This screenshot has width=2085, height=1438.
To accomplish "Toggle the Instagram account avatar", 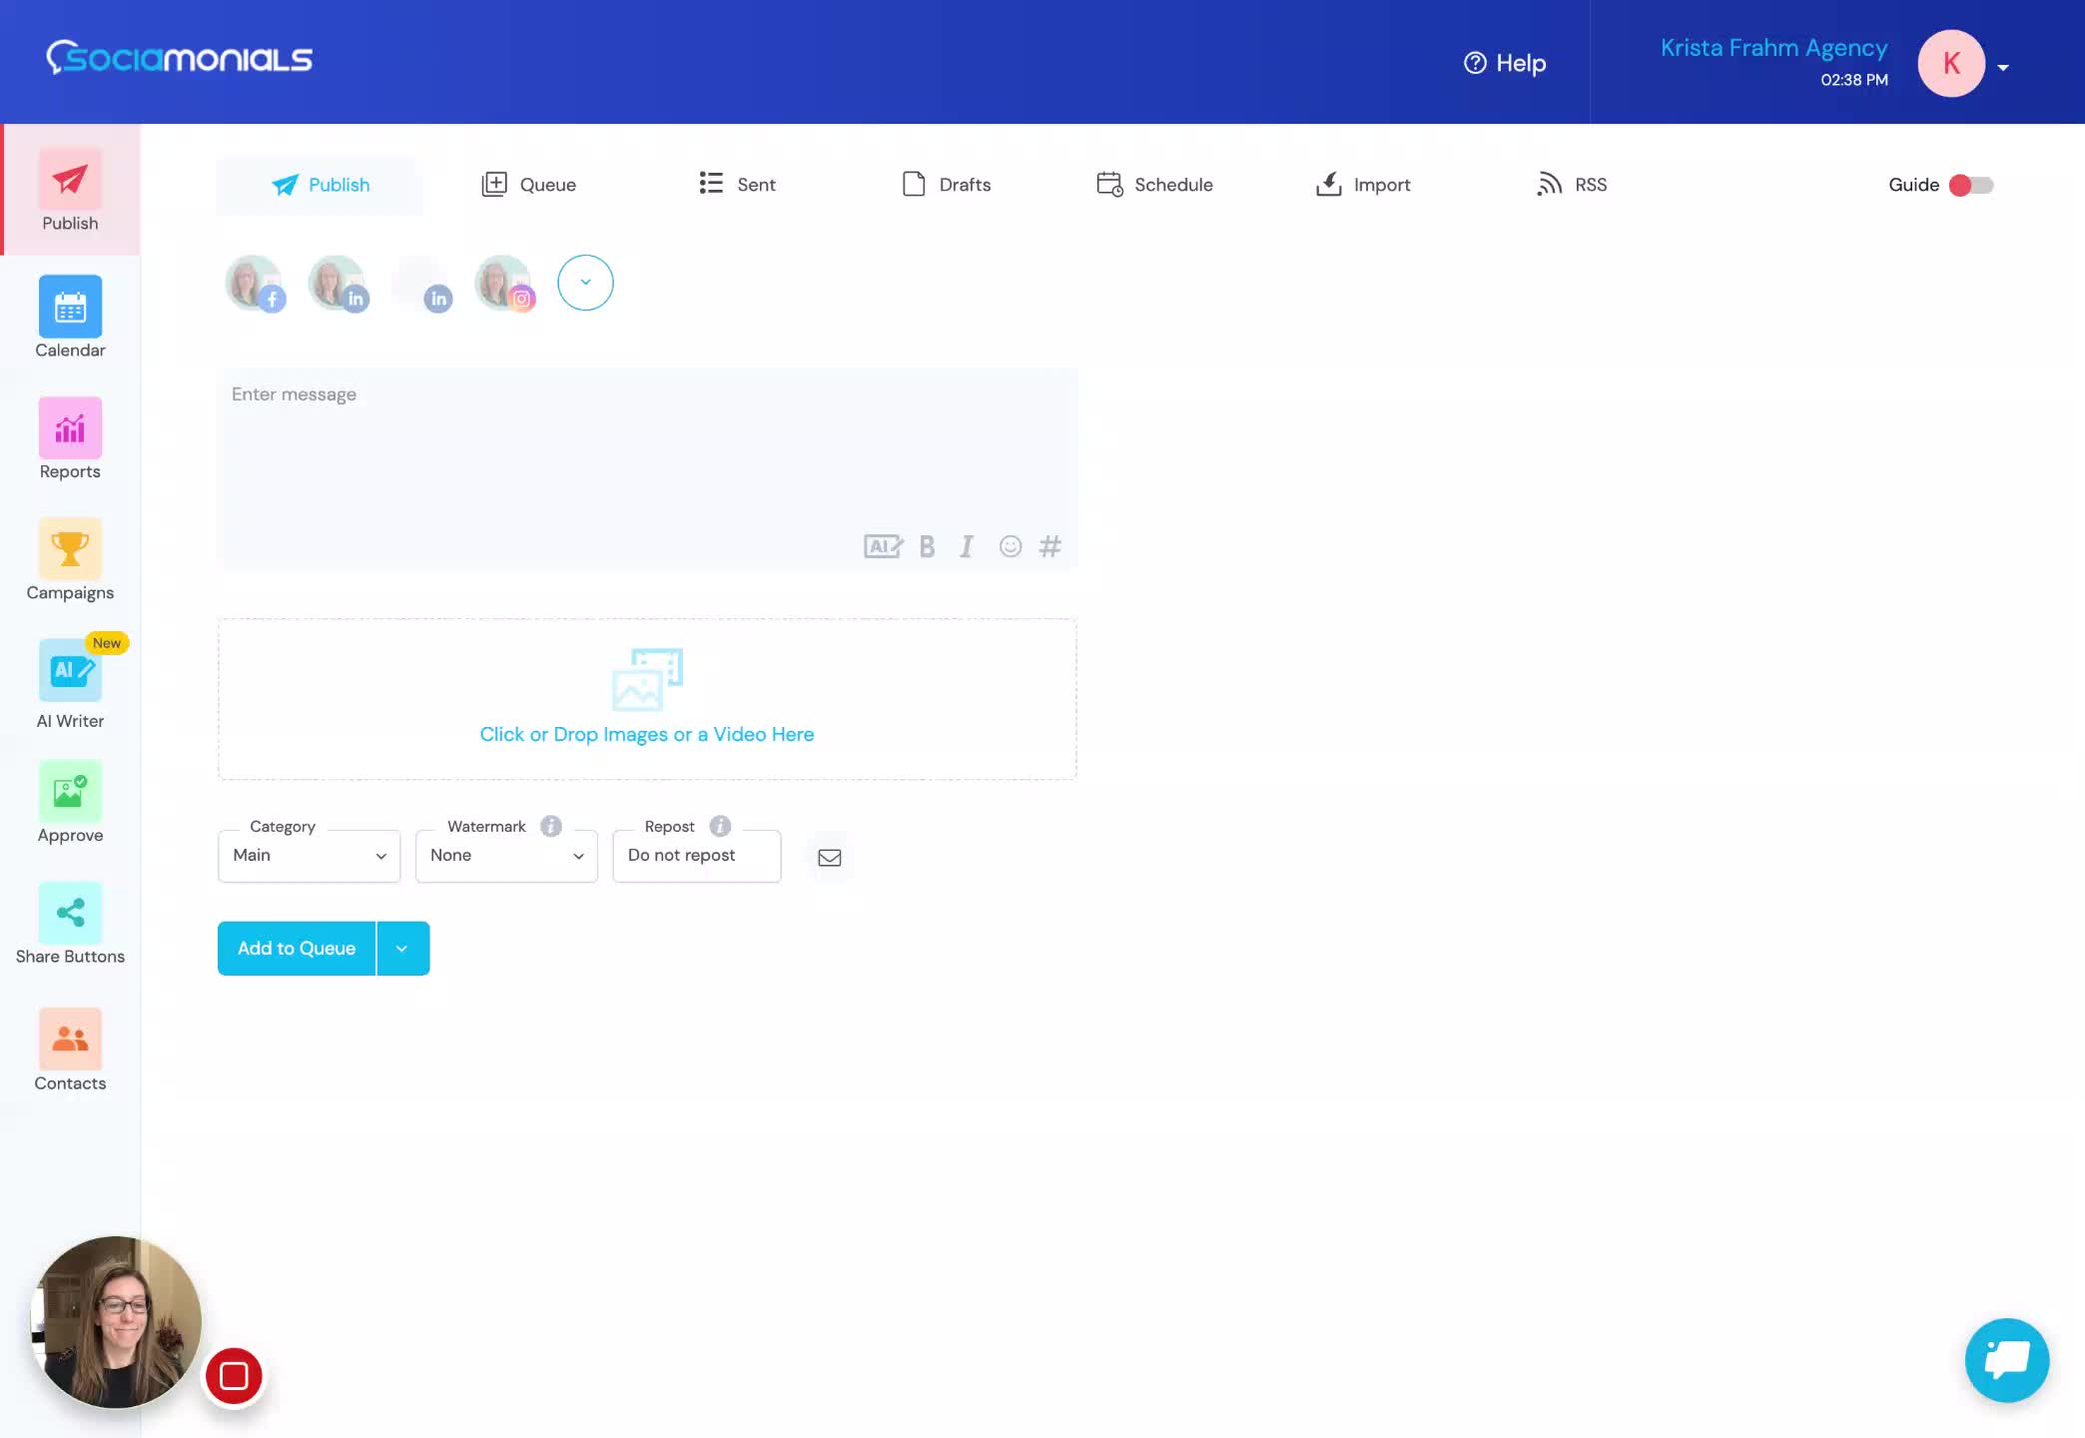I will 503,284.
